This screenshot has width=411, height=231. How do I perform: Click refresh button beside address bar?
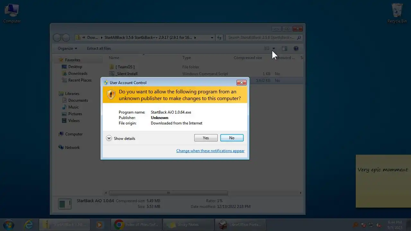click(219, 38)
